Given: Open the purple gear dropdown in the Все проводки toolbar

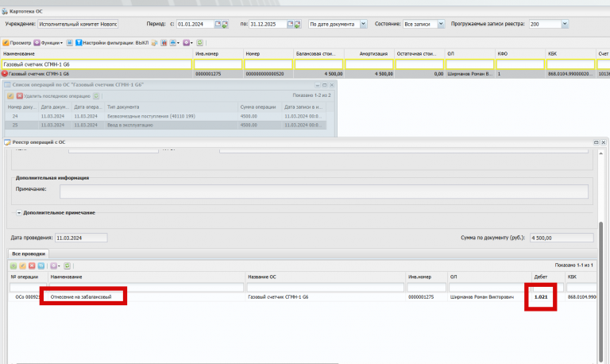Looking at the screenshot, I should point(56,265).
